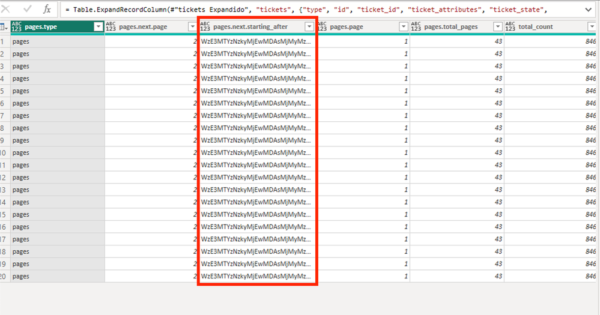600x315 pixels.
Task: Click pages.next.page value 2 in row 12
Action: pyautogui.click(x=151, y=178)
